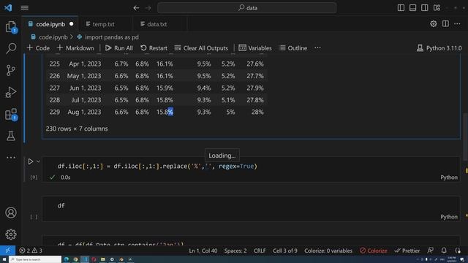Switch to the code.ipynb tab
This screenshot has width=468, height=263.
tap(50, 24)
